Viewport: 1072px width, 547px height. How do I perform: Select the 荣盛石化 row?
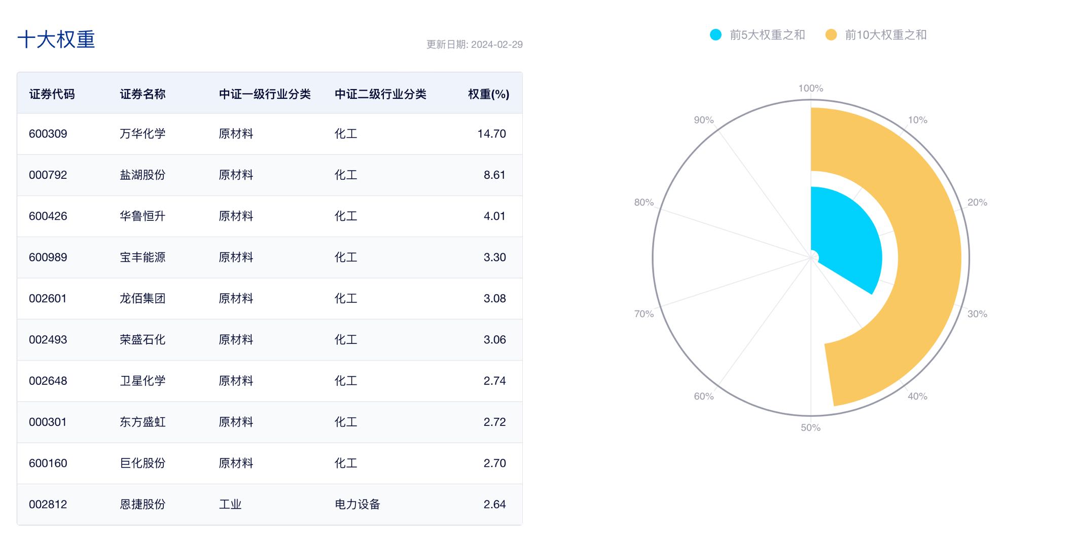click(142, 340)
